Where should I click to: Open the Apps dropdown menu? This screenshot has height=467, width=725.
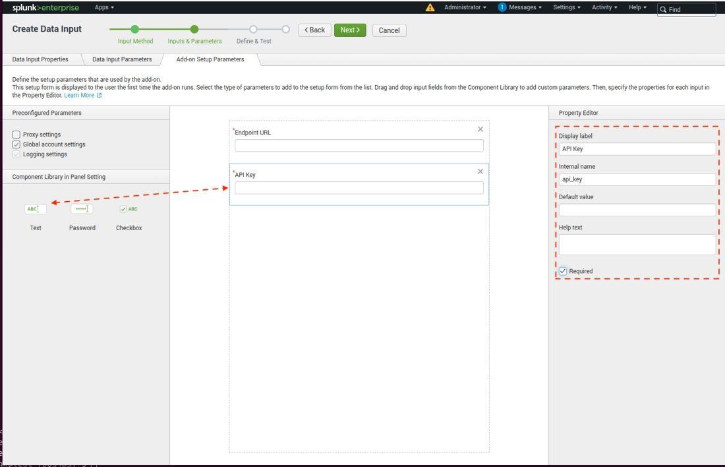pyautogui.click(x=104, y=7)
